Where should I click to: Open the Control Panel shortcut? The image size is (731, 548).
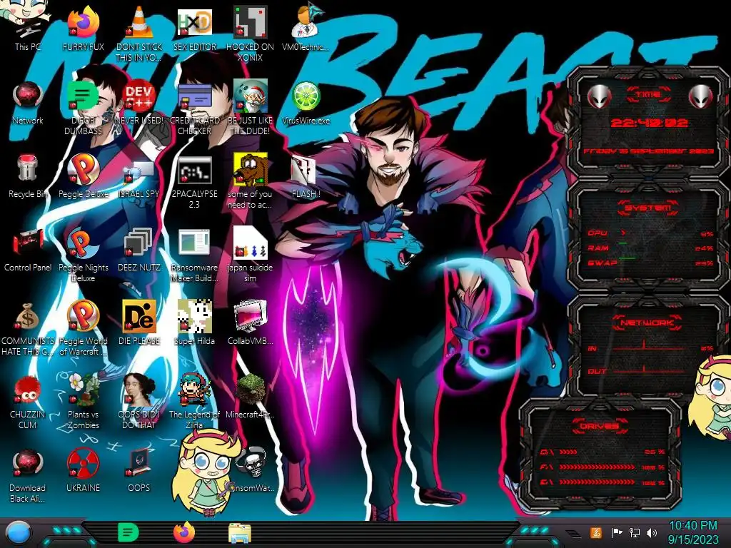28,249
